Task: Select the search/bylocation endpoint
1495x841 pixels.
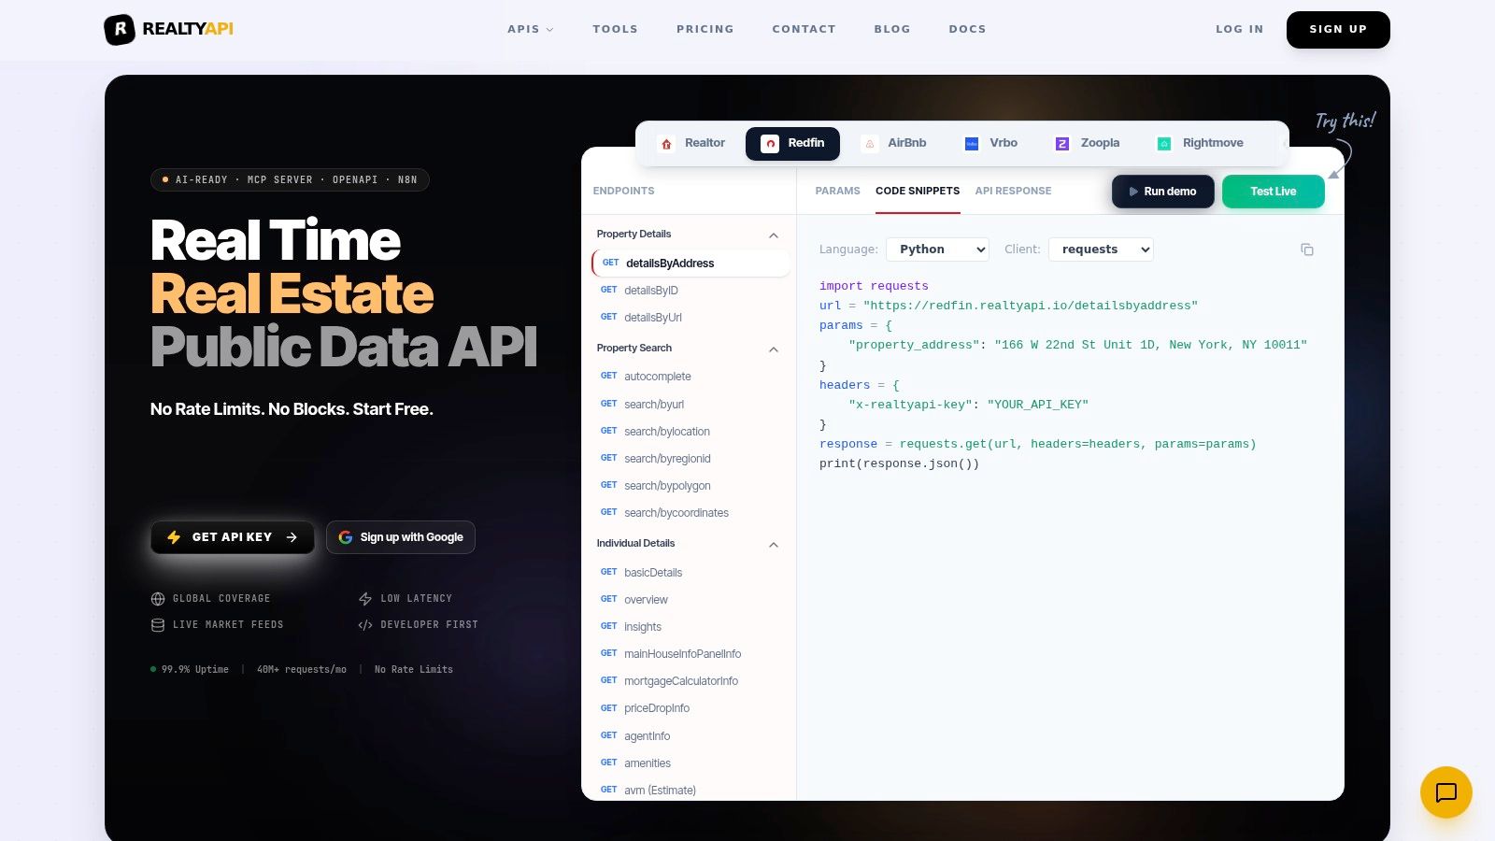Action: click(691, 432)
